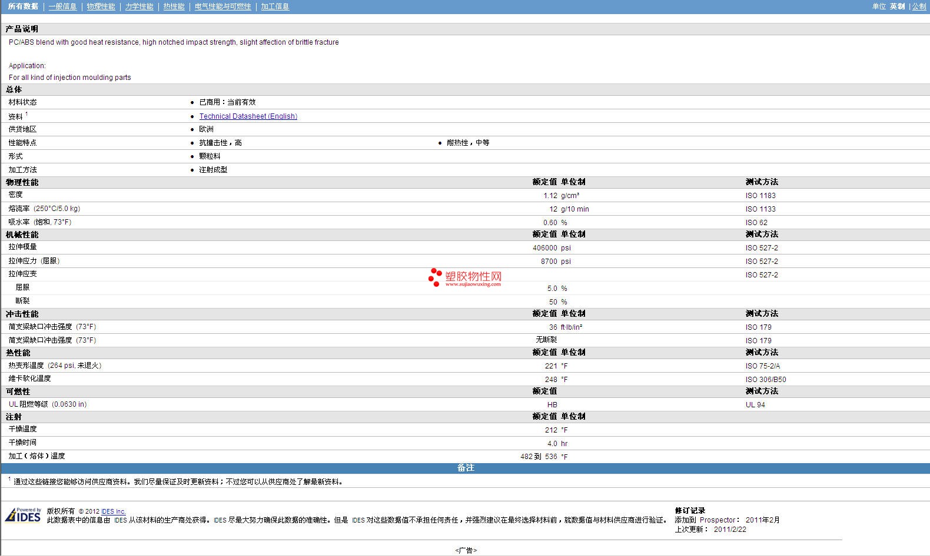This screenshot has width=930, height=556.
Task: Select heat deflection temperature value 221
Action: [x=551, y=366]
